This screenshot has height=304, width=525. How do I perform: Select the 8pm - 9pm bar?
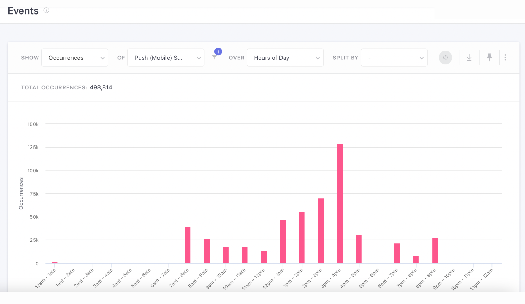[x=435, y=251]
